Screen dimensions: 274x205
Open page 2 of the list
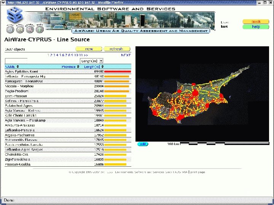(x=51, y=55)
